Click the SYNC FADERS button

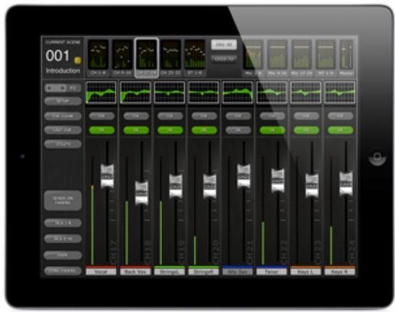pos(63,271)
